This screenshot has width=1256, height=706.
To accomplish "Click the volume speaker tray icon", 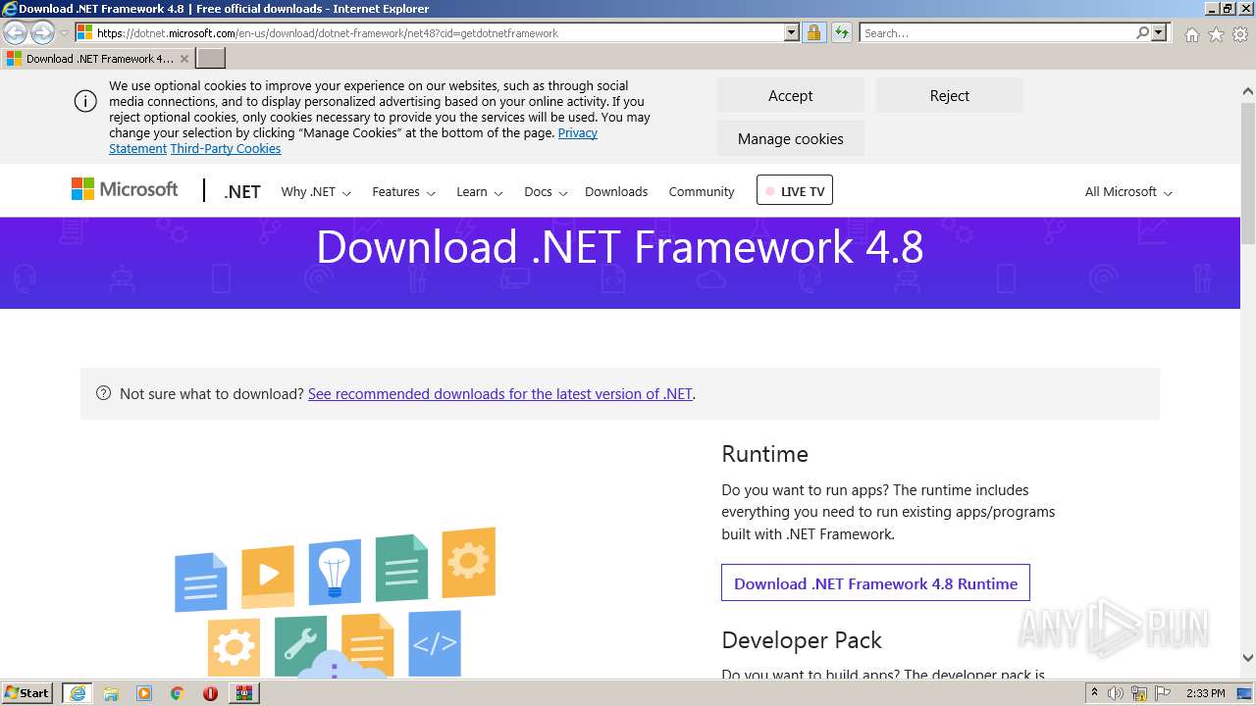I will [x=1116, y=693].
